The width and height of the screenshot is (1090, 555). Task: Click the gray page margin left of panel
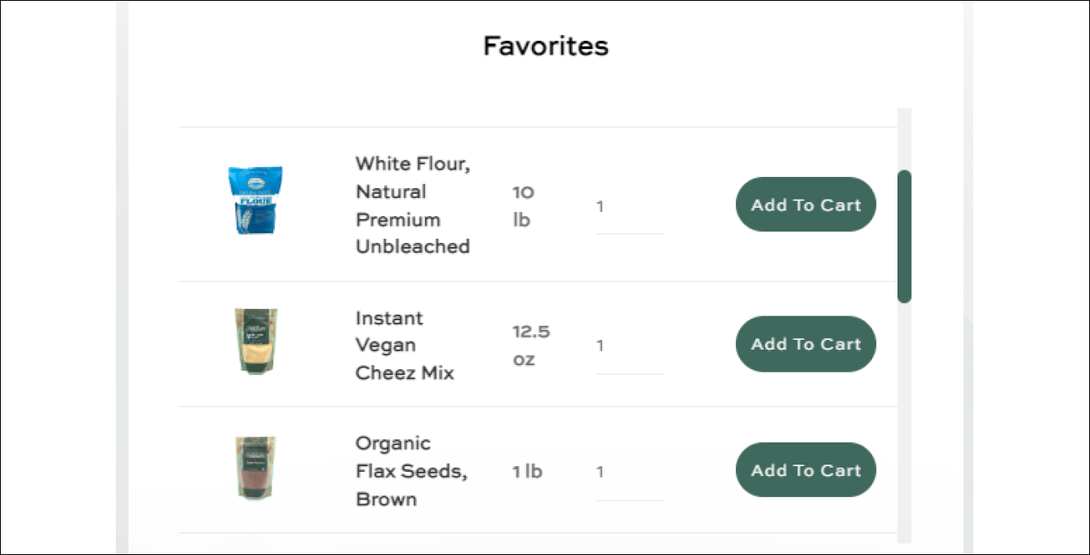coord(59,277)
